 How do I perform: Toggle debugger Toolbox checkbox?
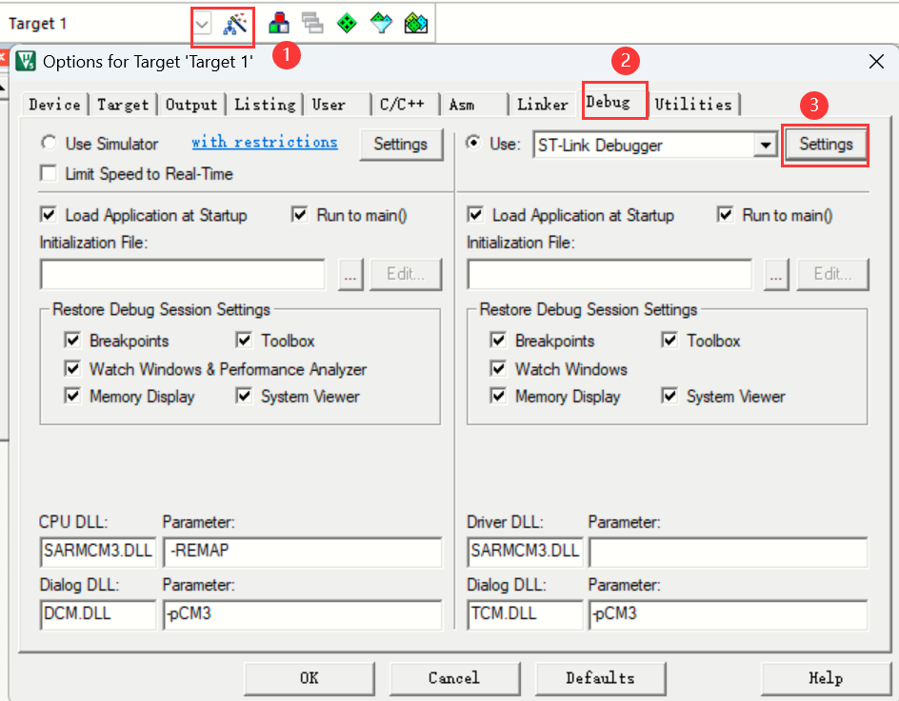tap(669, 341)
